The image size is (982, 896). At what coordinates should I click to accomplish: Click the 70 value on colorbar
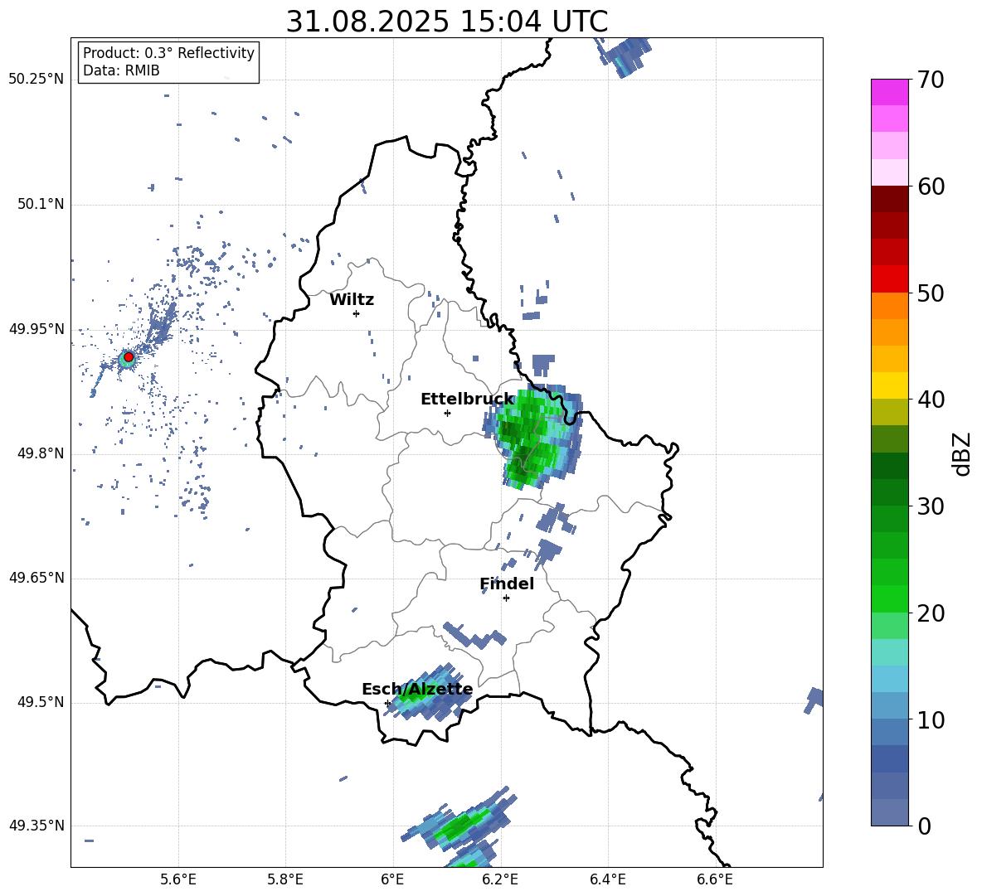tap(930, 80)
